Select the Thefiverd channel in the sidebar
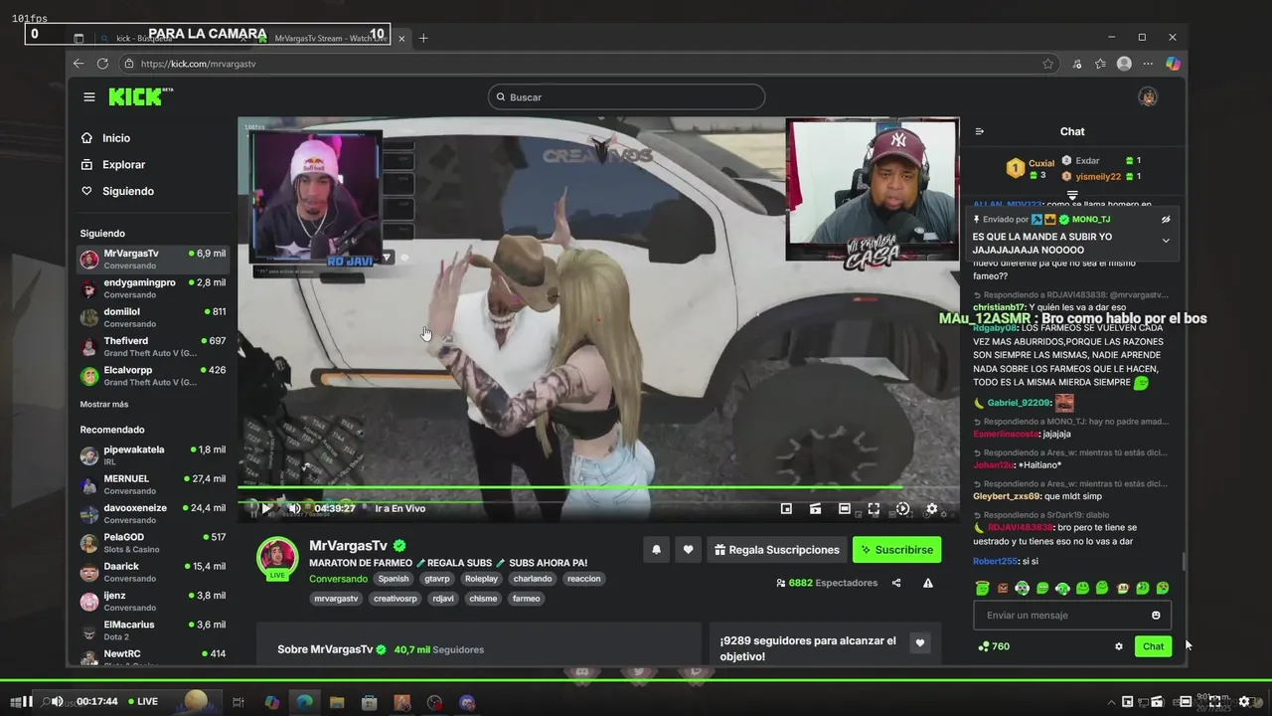This screenshot has width=1272, height=716. click(x=153, y=346)
